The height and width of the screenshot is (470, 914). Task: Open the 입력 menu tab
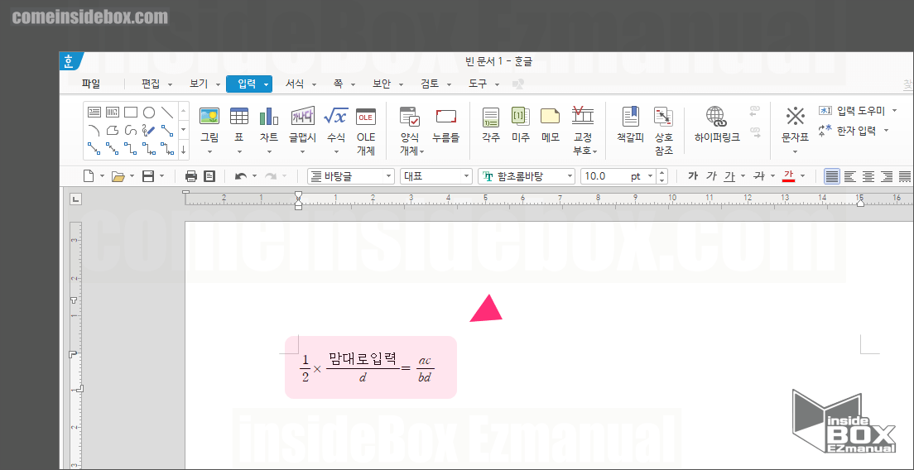[248, 84]
